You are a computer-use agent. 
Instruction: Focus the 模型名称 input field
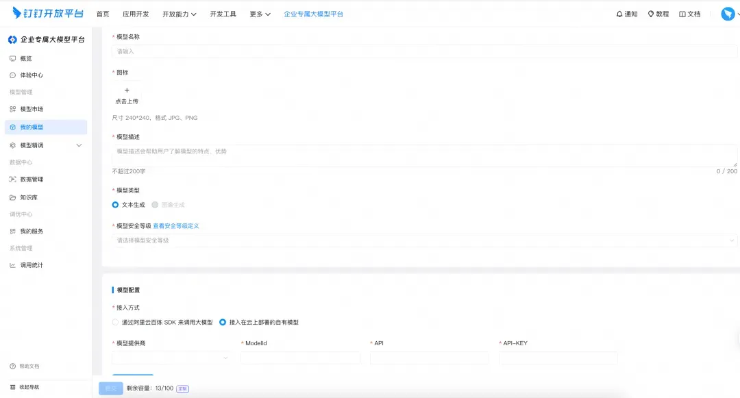click(x=424, y=51)
